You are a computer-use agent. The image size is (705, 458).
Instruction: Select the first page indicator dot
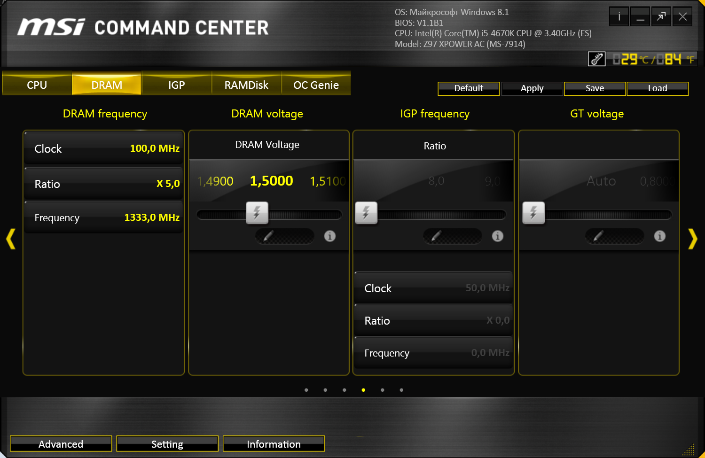[x=306, y=390]
